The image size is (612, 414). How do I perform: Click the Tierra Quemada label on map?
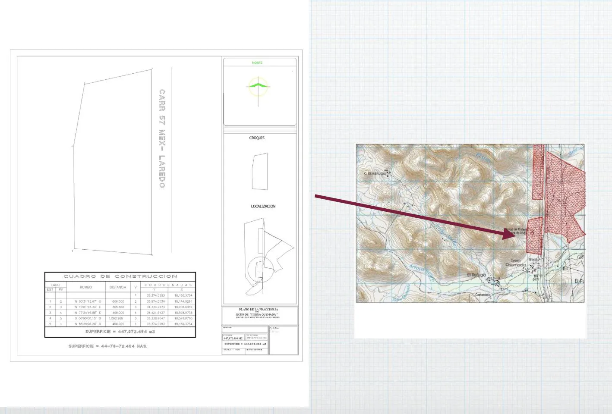[x=516, y=263]
